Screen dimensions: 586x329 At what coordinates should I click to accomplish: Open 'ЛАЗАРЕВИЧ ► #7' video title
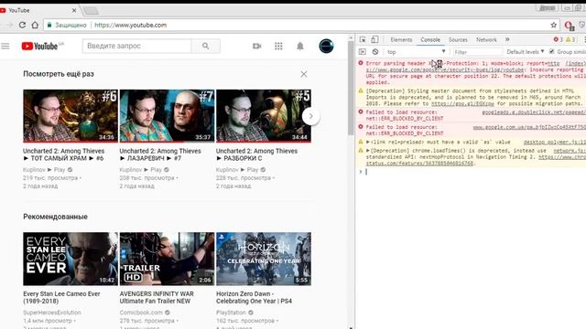tap(160, 154)
